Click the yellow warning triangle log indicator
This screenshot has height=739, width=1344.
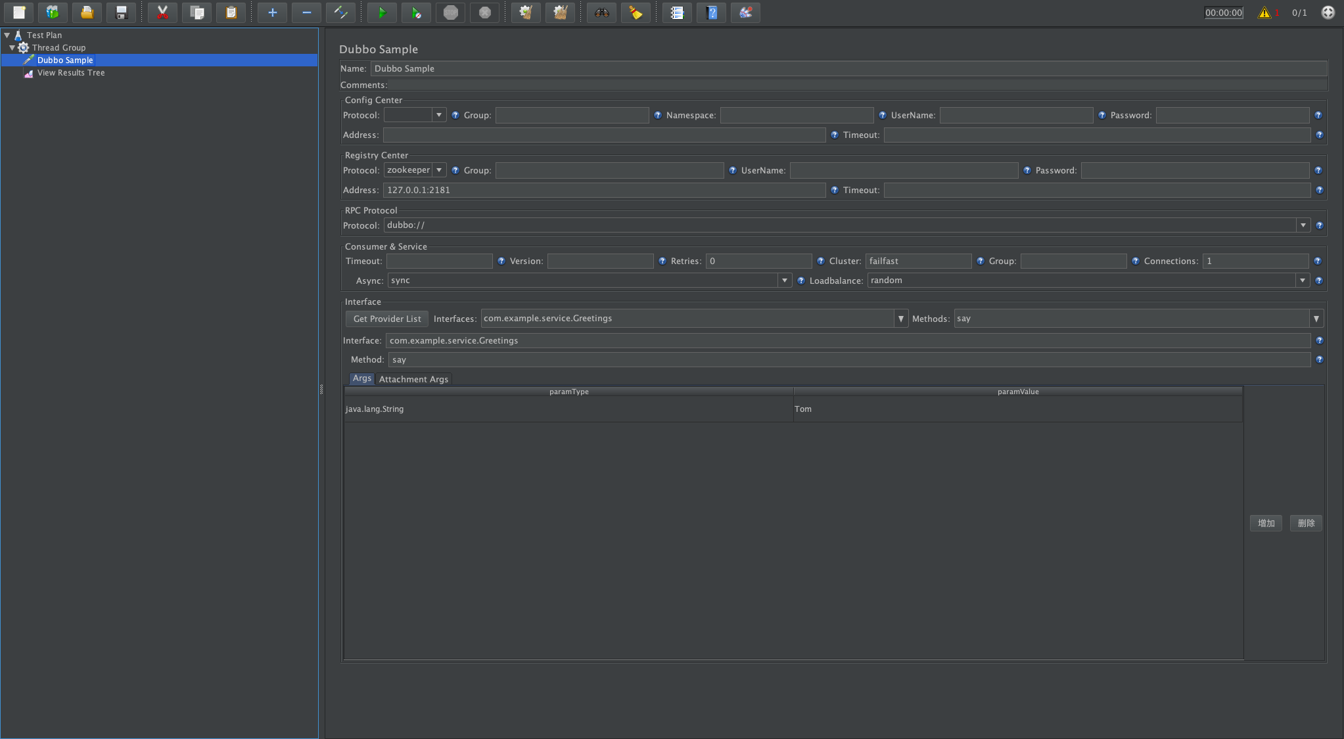pos(1264,12)
